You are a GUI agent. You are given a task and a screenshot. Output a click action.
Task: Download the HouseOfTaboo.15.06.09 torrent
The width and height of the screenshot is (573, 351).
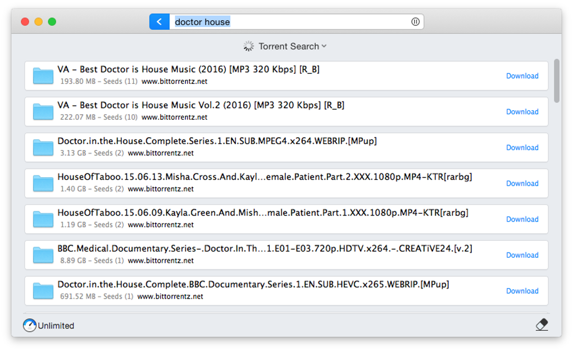click(x=522, y=219)
